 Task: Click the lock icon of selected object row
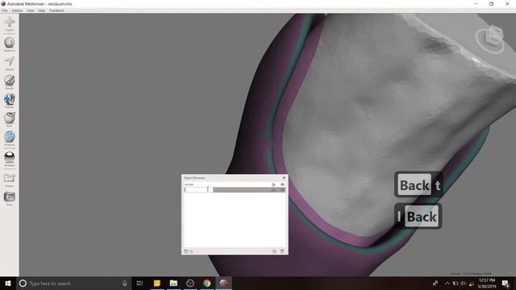(273, 190)
